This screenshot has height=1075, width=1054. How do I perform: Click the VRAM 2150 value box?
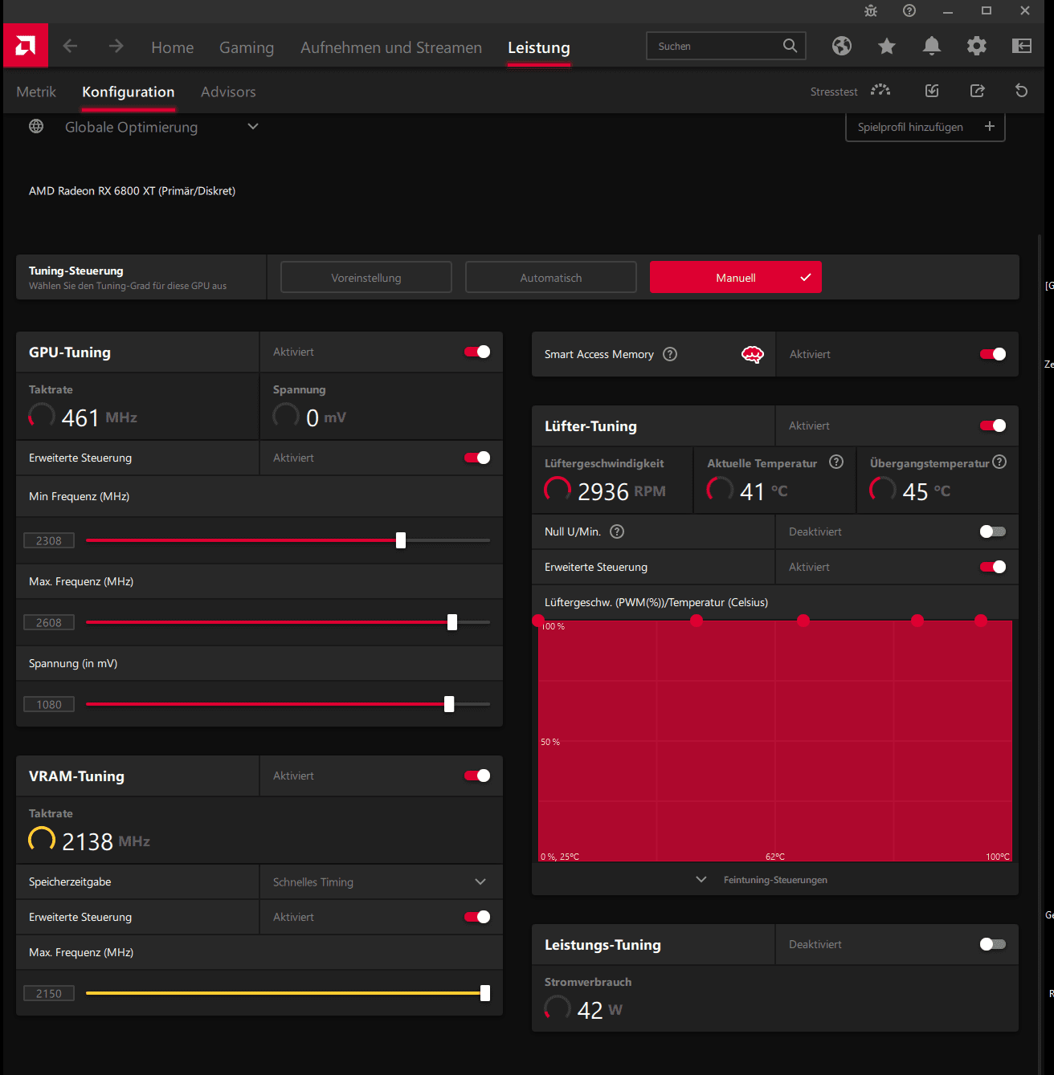click(49, 993)
